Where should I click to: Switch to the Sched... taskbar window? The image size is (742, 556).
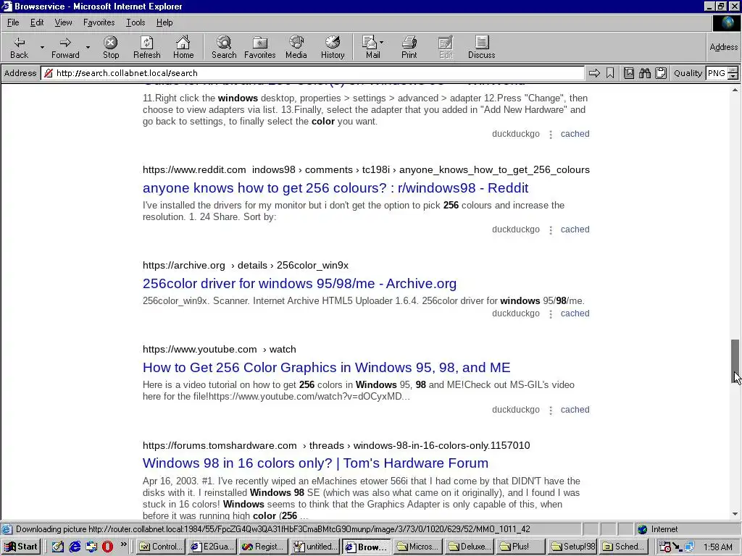[x=624, y=547]
